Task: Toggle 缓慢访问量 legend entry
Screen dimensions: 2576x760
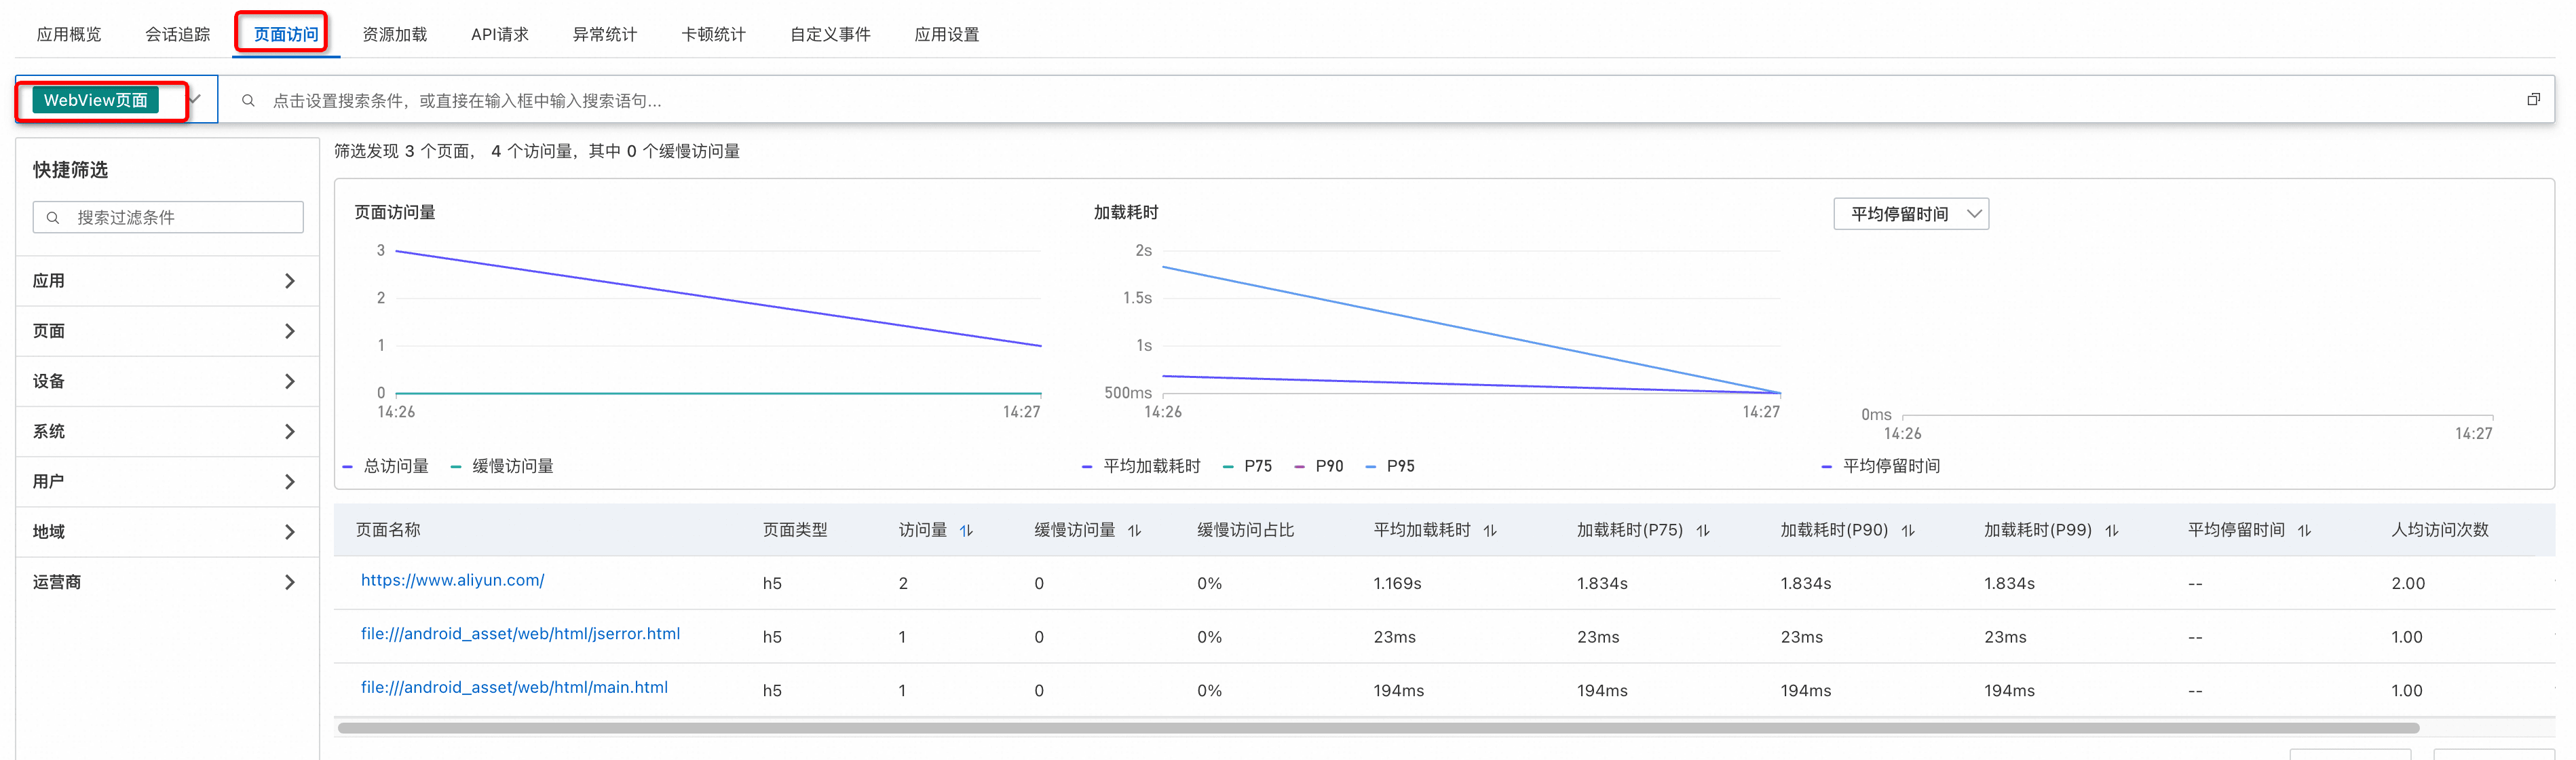Action: pyautogui.click(x=512, y=466)
